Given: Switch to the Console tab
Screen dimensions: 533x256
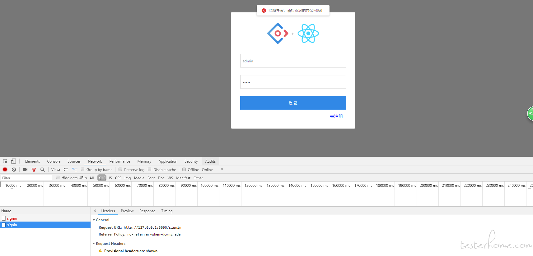Looking at the screenshot, I should [54, 161].
